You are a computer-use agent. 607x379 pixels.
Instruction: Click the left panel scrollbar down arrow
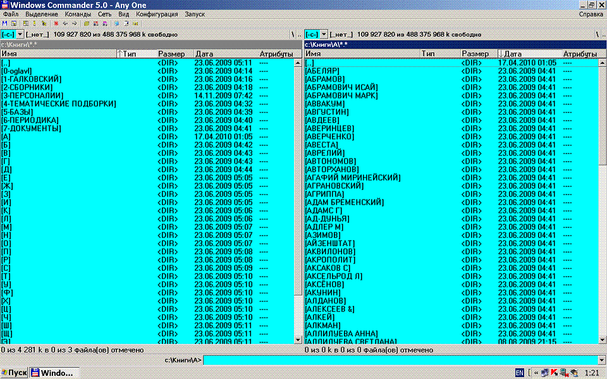pos(298,340)
